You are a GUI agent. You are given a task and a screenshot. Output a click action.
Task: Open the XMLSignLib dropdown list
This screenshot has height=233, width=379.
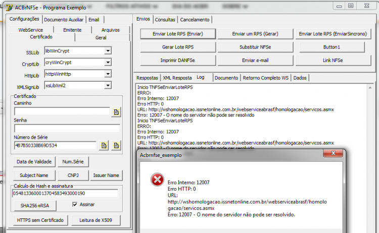point(108,85)
